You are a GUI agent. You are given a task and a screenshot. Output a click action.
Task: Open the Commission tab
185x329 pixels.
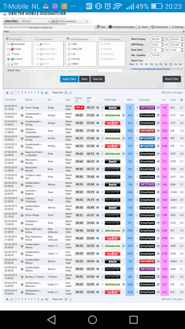pyautogui.click(x=160, y=27)
